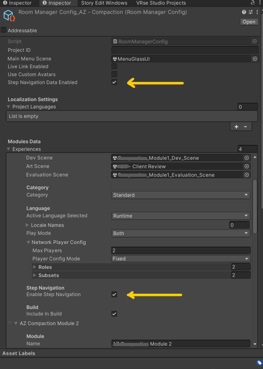Open the Category dropdown showing Standard
This screenshot has width=263, height=369.
pos(180,195)
